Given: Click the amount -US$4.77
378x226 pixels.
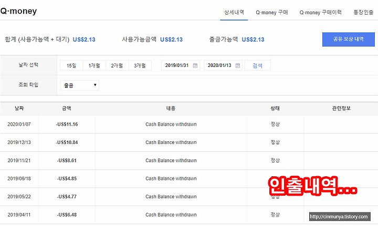Looking at the screenshot, I should click(67, 197).
